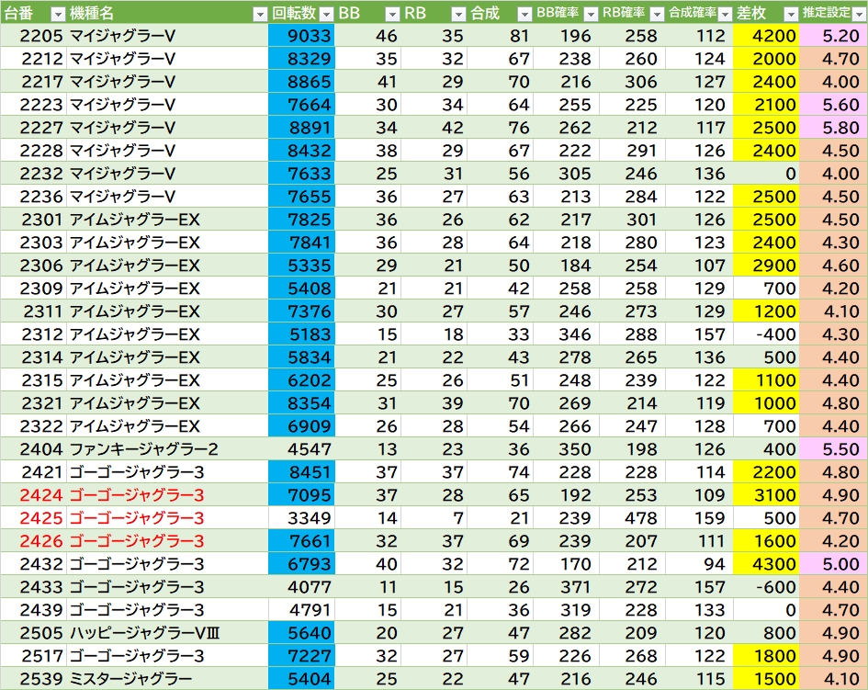Select the 差枚 cell showing 2900
868x690 pixels.
(766, 266)
